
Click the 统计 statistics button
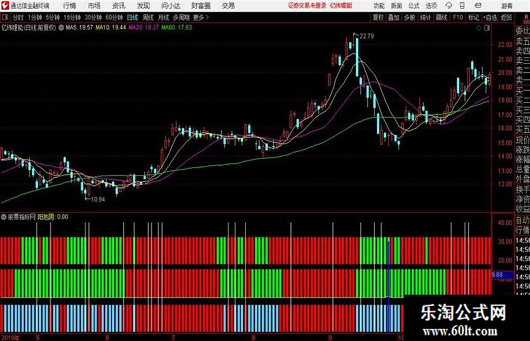pos(426,17)
